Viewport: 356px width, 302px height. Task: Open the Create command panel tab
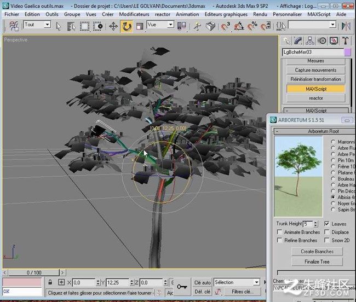287,41
